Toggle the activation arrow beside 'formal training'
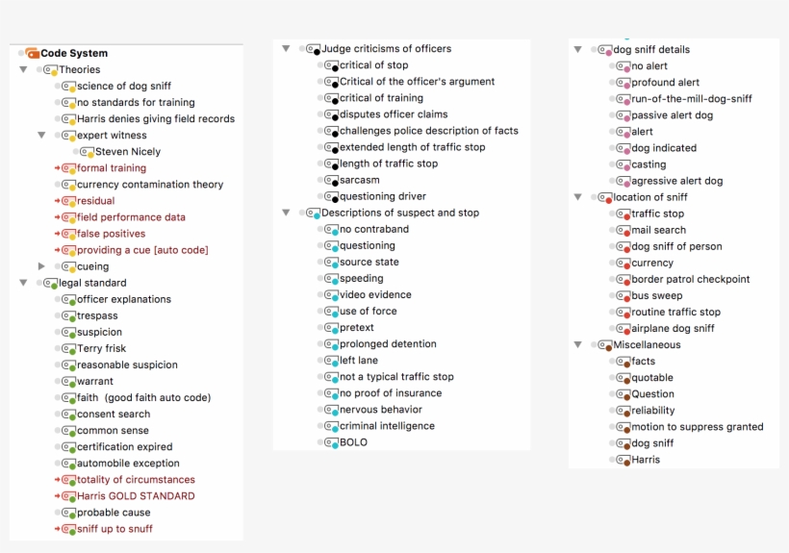This screenshot has height=553, width=789. coord(58,168)
